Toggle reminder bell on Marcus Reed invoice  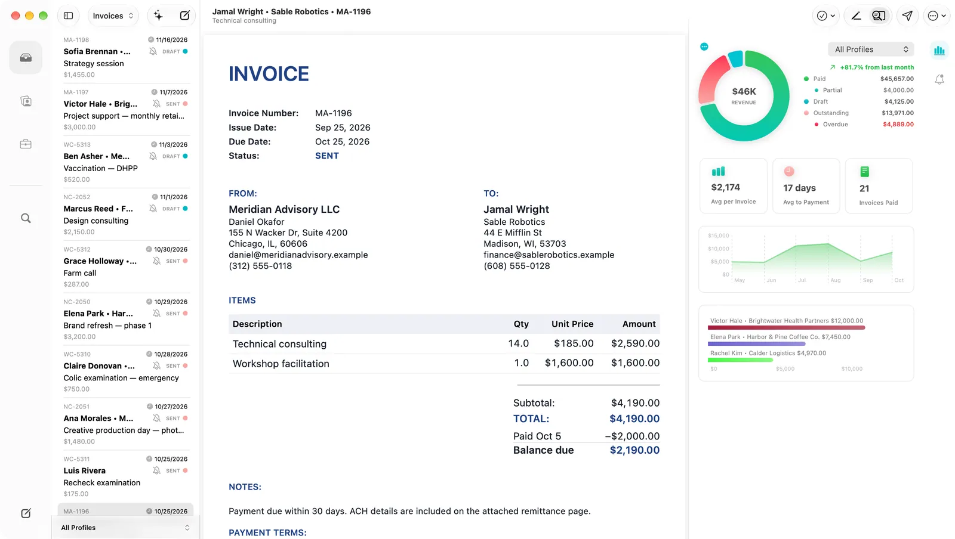pos(153,209)
